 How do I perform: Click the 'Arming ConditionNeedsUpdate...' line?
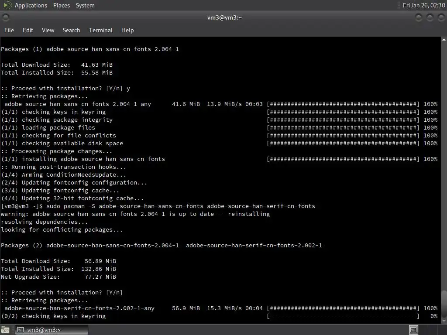point(63,175)
